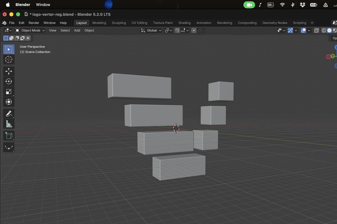This screenshot has width=337, height=224.
Task: Toggle Show Gizmo button
Action: (x=290, y=30)
